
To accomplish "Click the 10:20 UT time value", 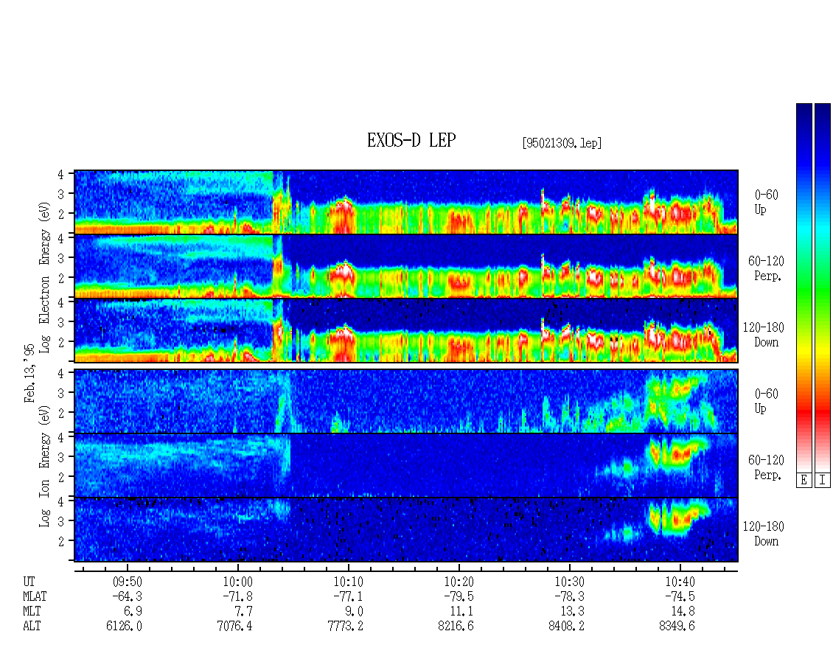I will pos(459,582).
